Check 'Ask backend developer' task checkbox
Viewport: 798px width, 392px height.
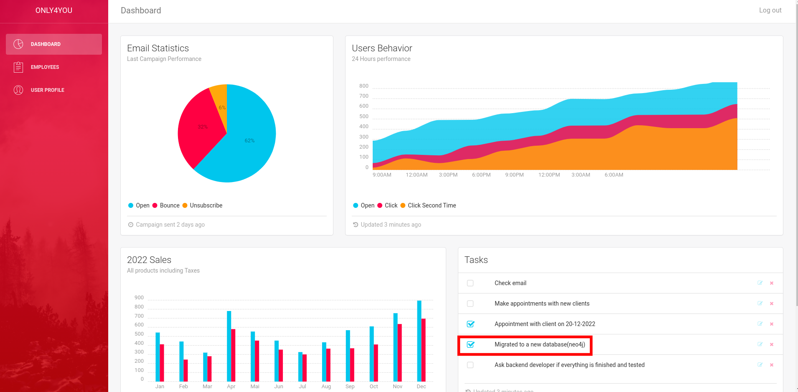470,365
